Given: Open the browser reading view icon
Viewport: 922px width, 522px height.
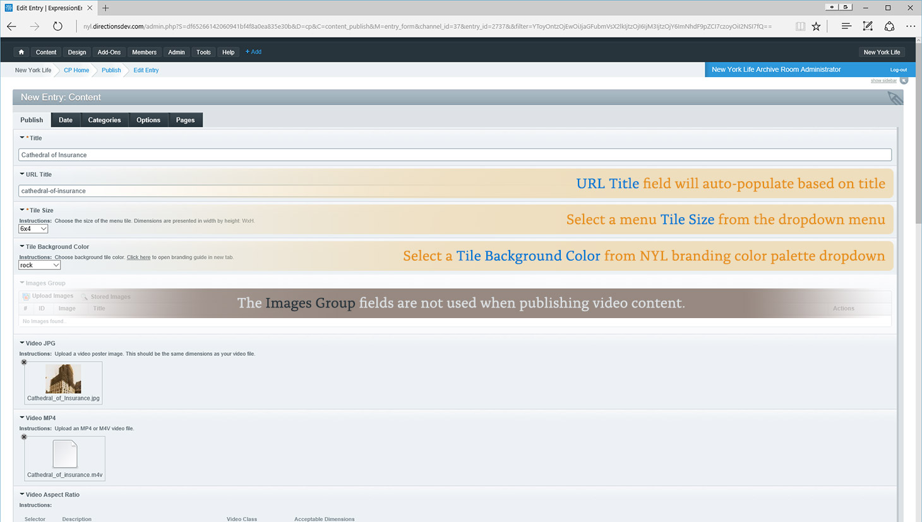Looking at the screenshot, I should click(800, 27).
